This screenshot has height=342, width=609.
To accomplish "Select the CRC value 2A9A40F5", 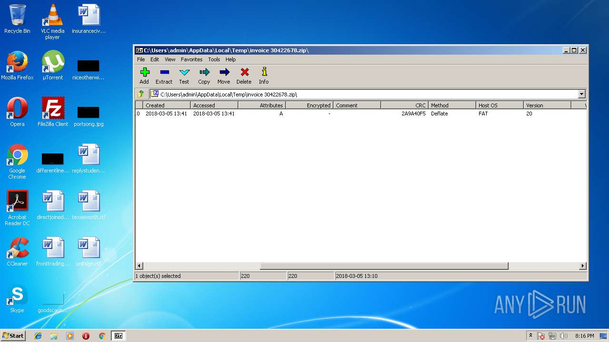I will [413, 114].
